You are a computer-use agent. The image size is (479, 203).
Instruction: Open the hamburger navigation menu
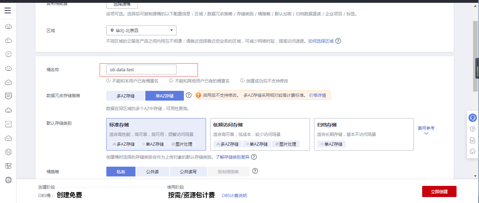[x=8, y=10]
